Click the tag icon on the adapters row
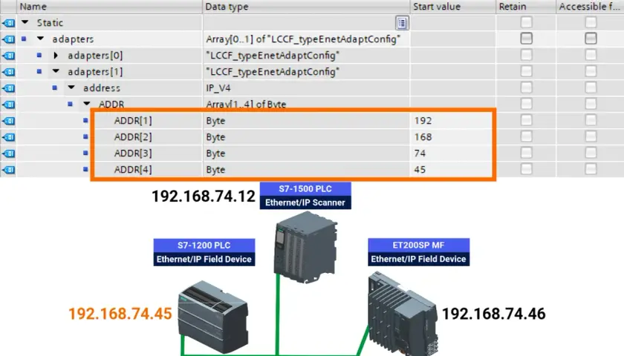The height and width of the screenshot is (356, 624). [x=8, y=39]
